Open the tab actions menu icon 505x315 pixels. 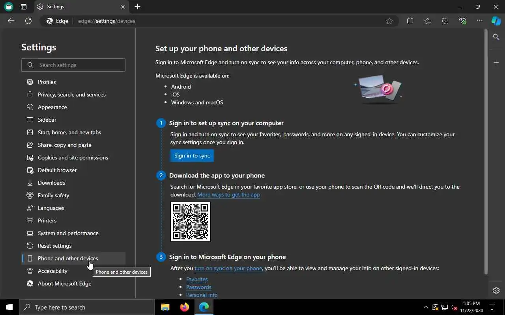[24, 7]
